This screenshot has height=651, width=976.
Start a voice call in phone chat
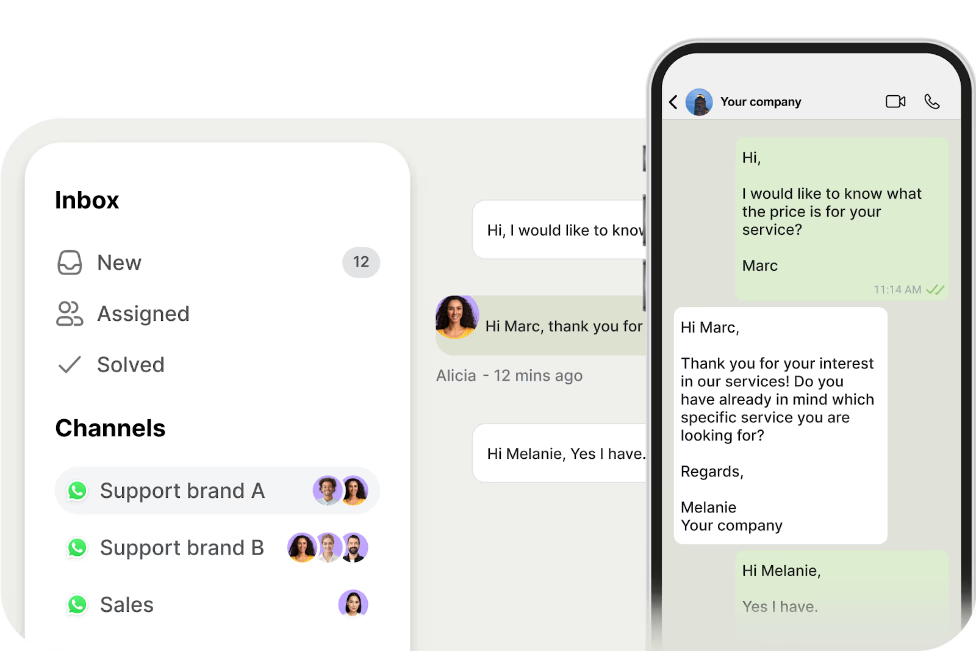click(x=932, y=101)
